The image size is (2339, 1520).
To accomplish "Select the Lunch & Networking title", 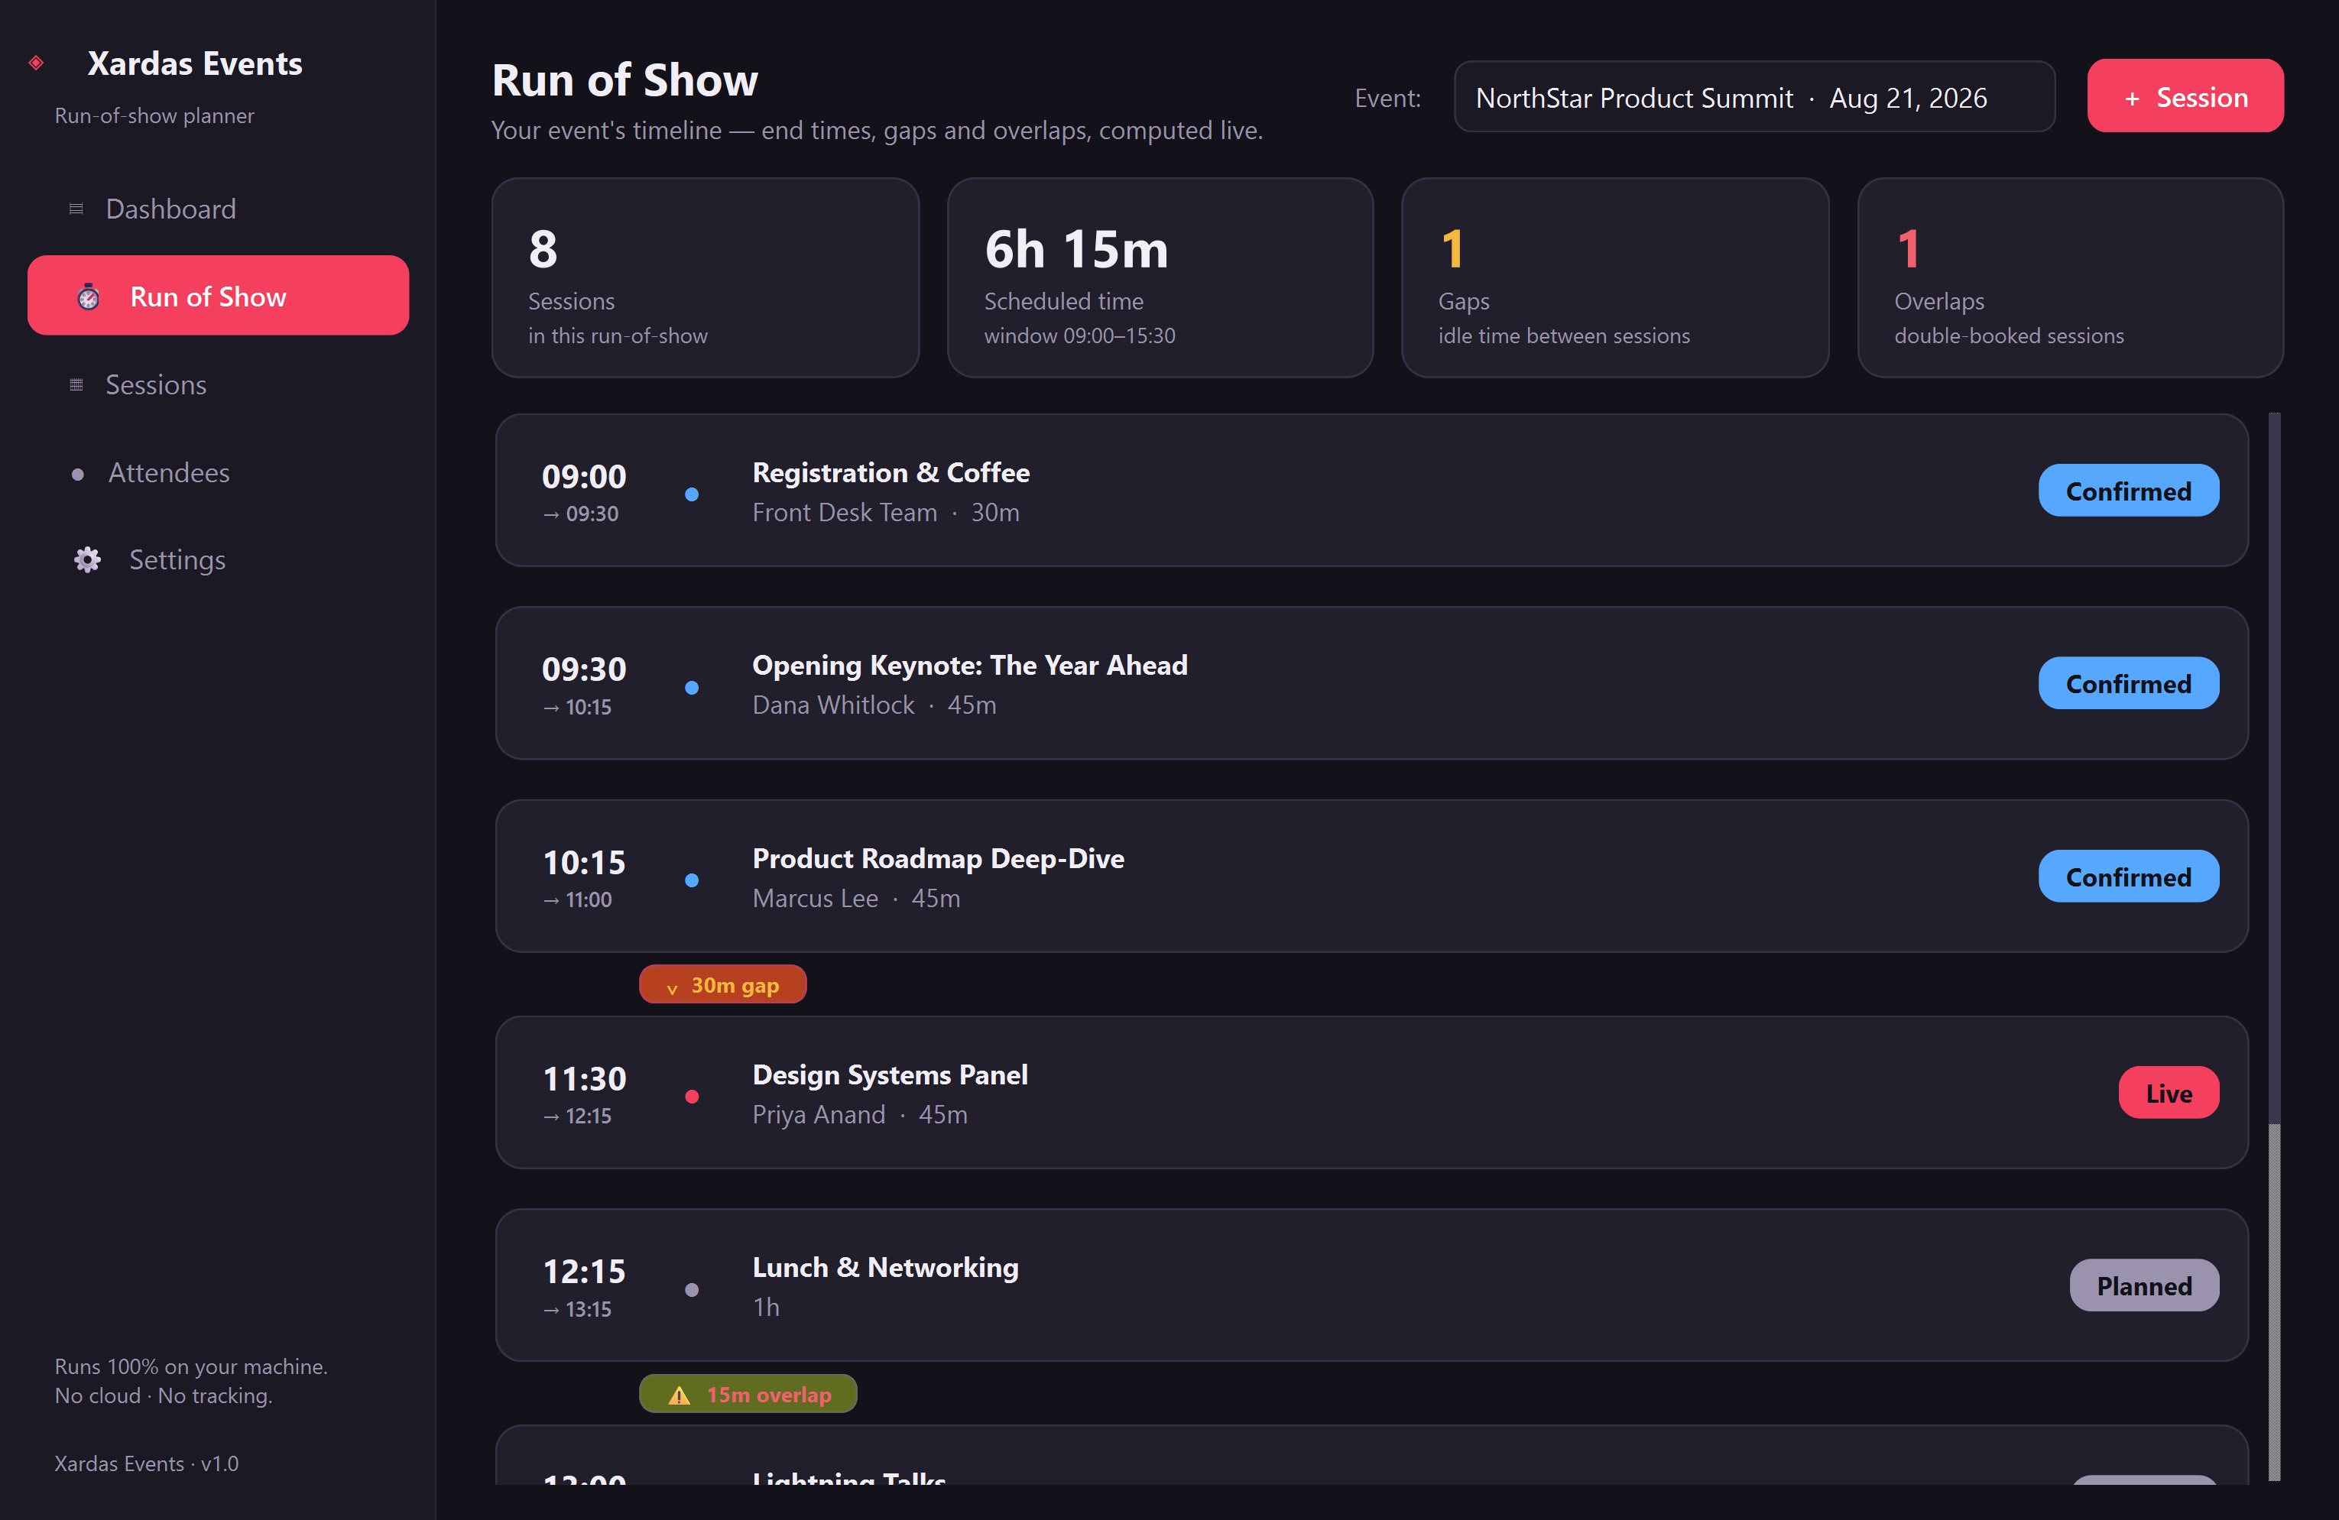I will coord(884,1268).
